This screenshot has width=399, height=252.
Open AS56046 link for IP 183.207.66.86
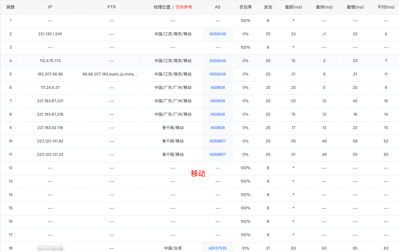click(218, 74)
